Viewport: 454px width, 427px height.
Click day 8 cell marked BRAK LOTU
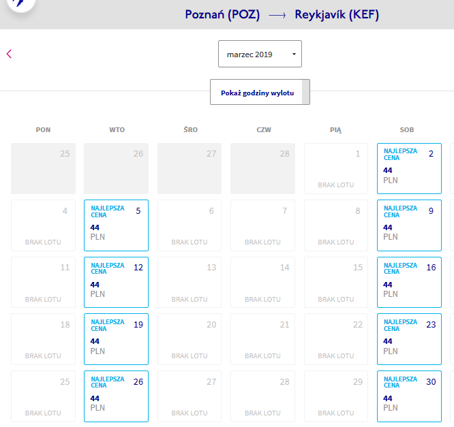336,225
